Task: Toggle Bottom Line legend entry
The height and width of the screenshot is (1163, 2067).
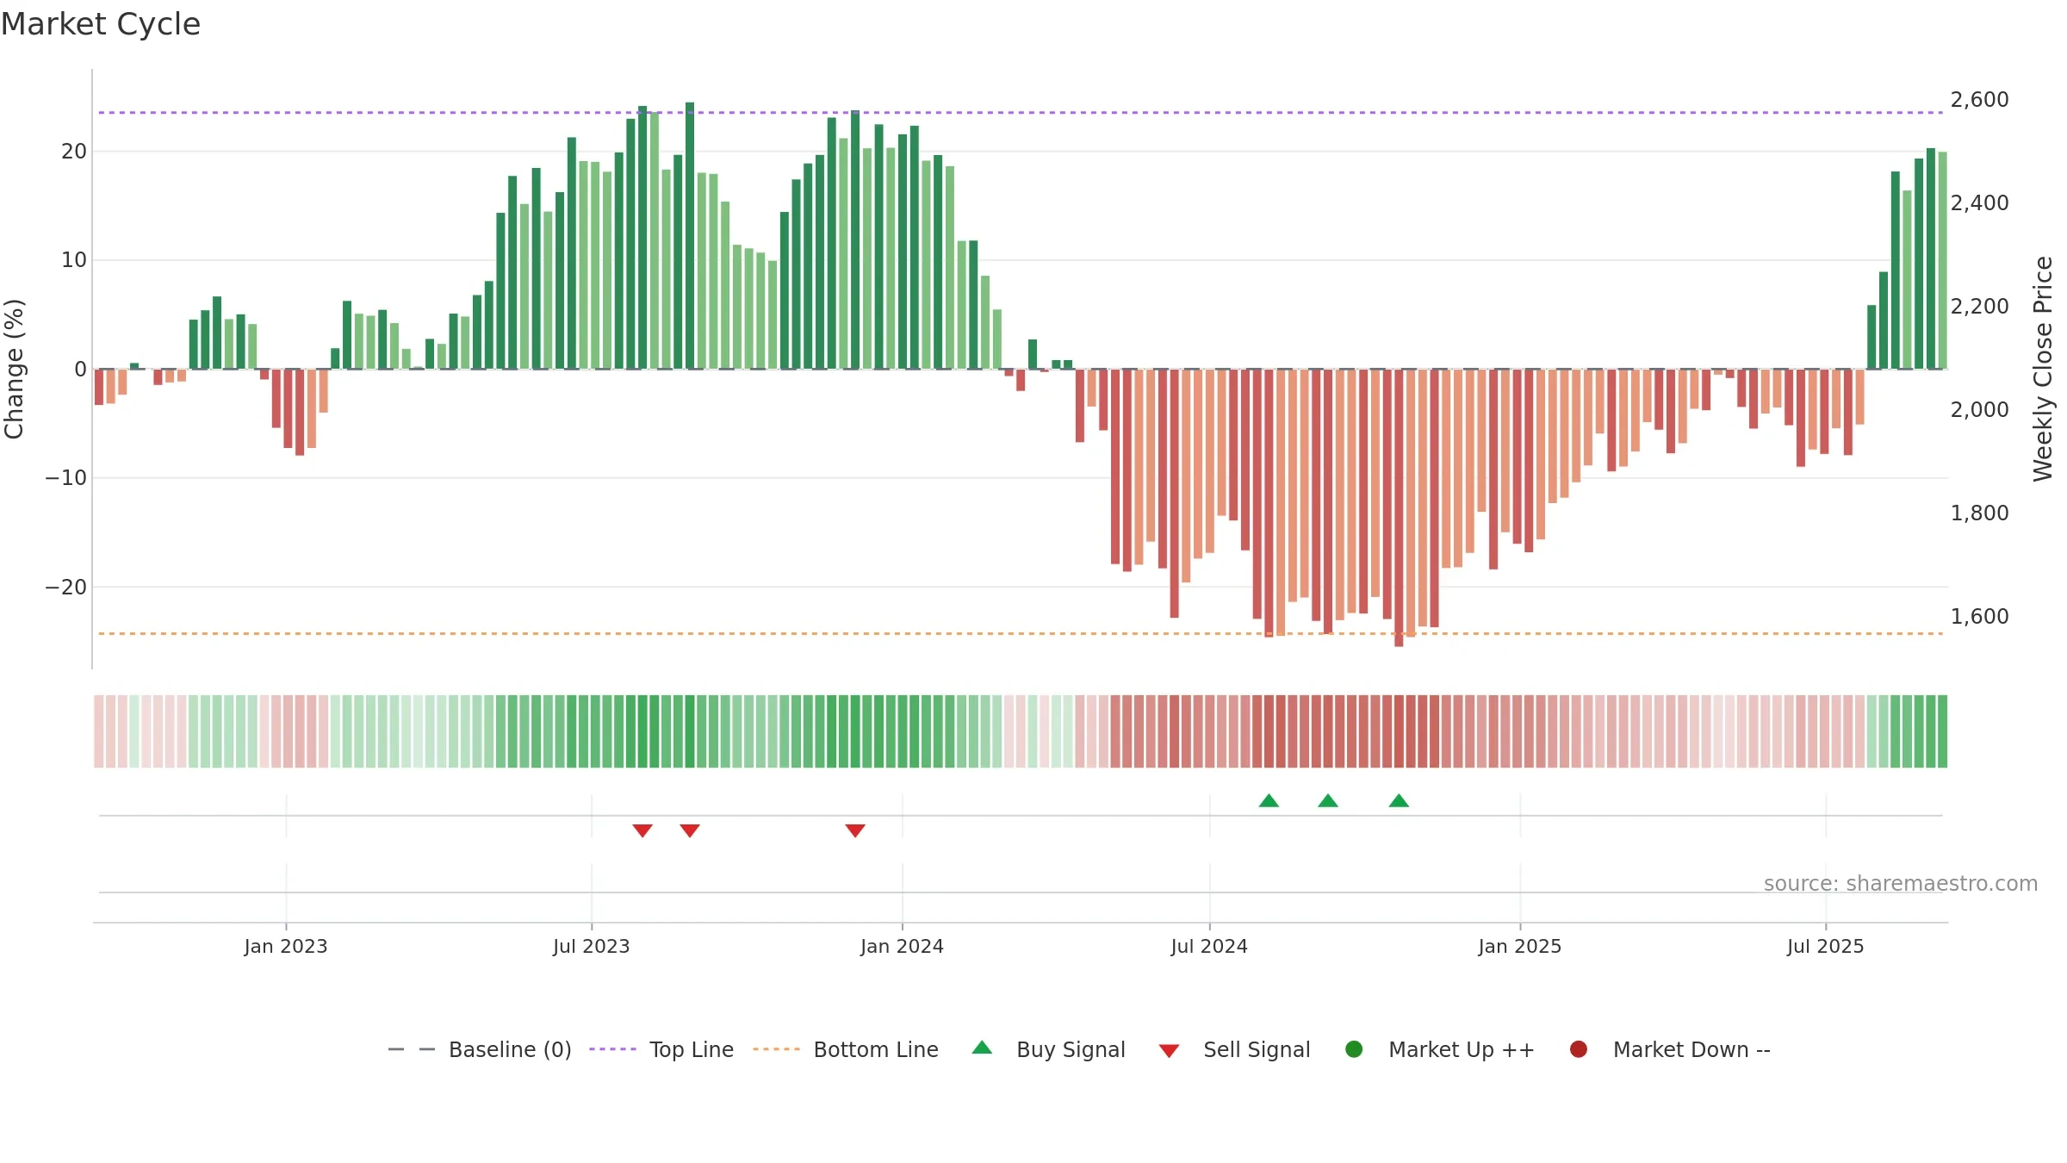Action: tap(846, 1049)
